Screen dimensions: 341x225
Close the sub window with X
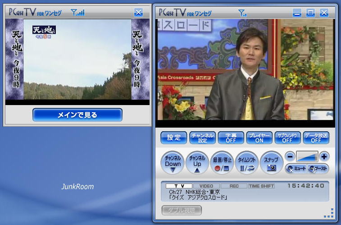[138, 13]
